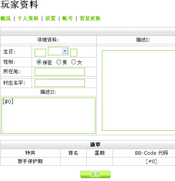Click inside the 描述I description text area
This screenshot has height=181, width=175.
pos(138,90)
